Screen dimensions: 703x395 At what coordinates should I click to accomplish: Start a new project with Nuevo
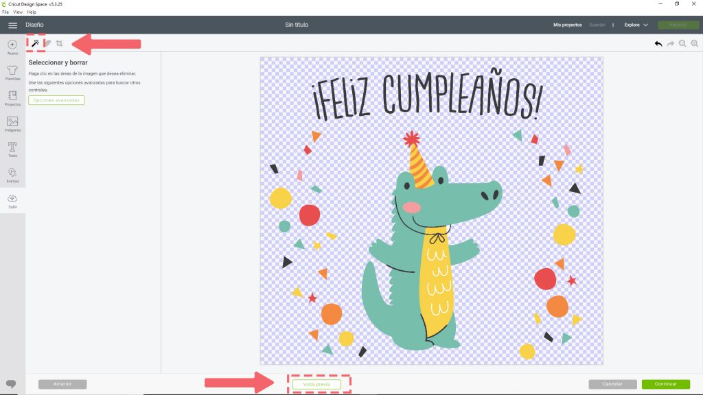[x=12, y=47]
